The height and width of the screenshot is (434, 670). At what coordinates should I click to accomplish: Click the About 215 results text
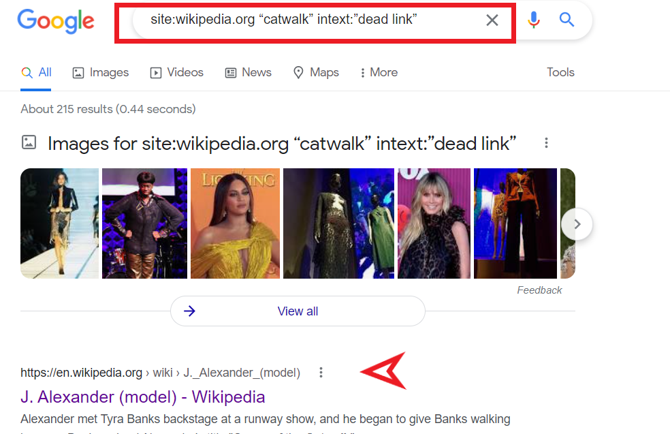[108, 109]
